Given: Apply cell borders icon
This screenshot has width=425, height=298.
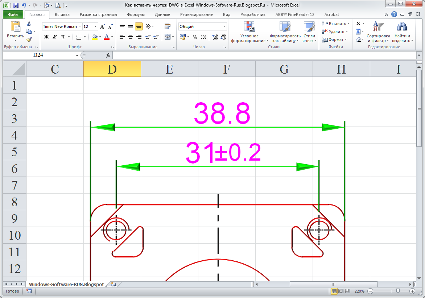Looking at the screenshot, I should point(79,37).
